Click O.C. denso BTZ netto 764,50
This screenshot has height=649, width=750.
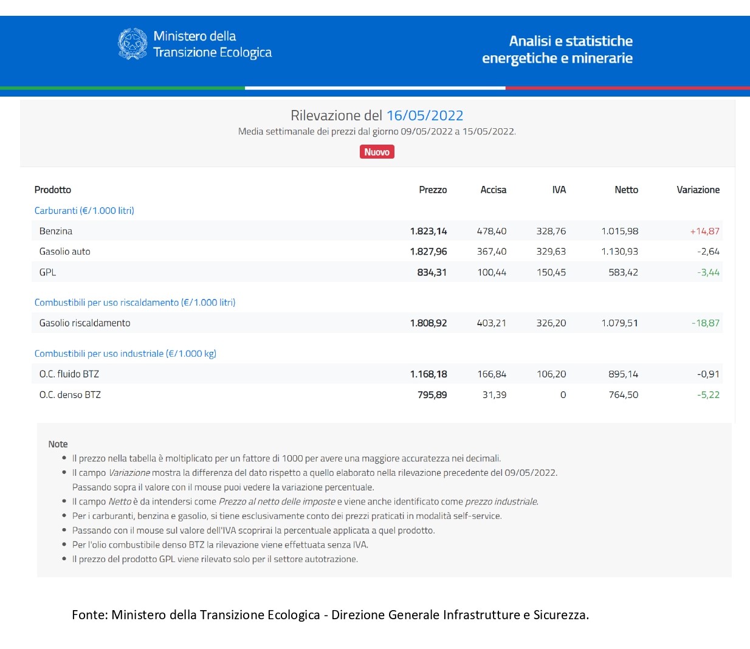point(624,394)
